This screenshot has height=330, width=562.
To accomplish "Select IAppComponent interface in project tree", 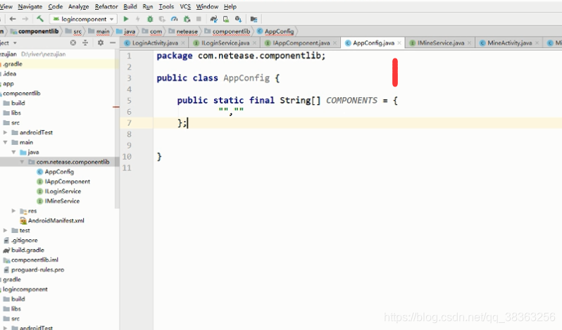I will click(63, 182).
